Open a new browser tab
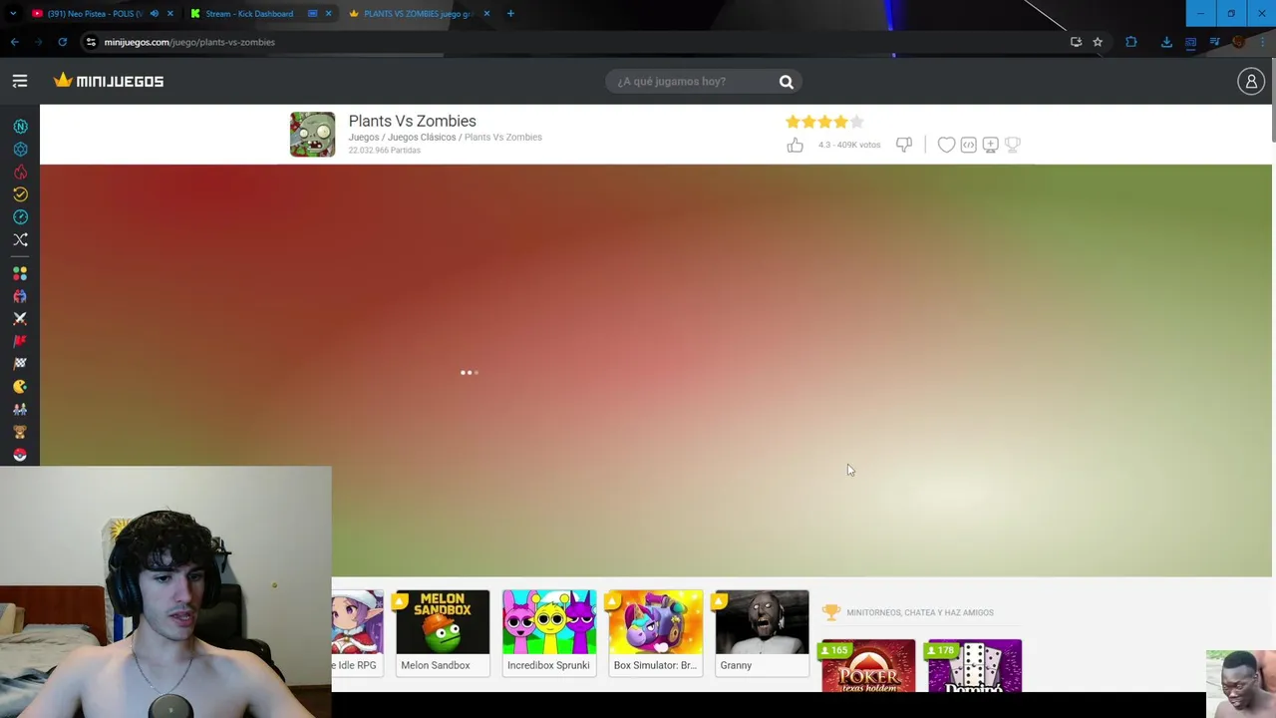 click(x=510, y=14)
